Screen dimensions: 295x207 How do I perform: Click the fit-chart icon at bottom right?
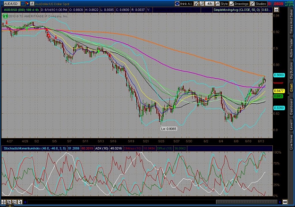pos(285,202)
